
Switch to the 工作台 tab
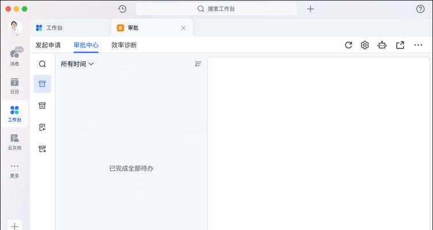(x=70, y=28)
